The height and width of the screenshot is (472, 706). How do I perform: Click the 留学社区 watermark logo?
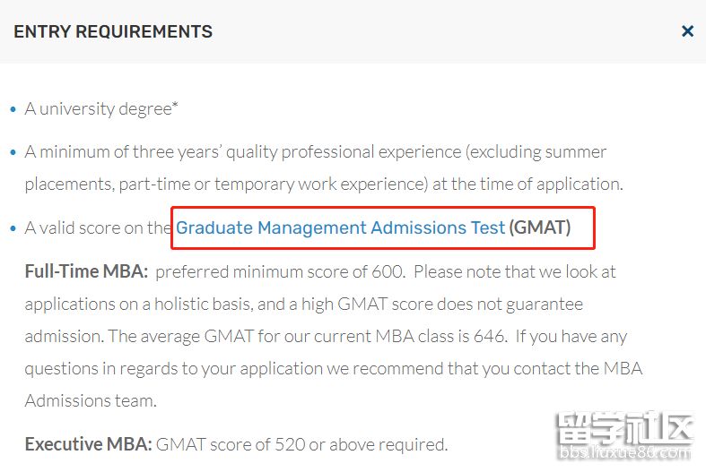[x=624, y=430]
